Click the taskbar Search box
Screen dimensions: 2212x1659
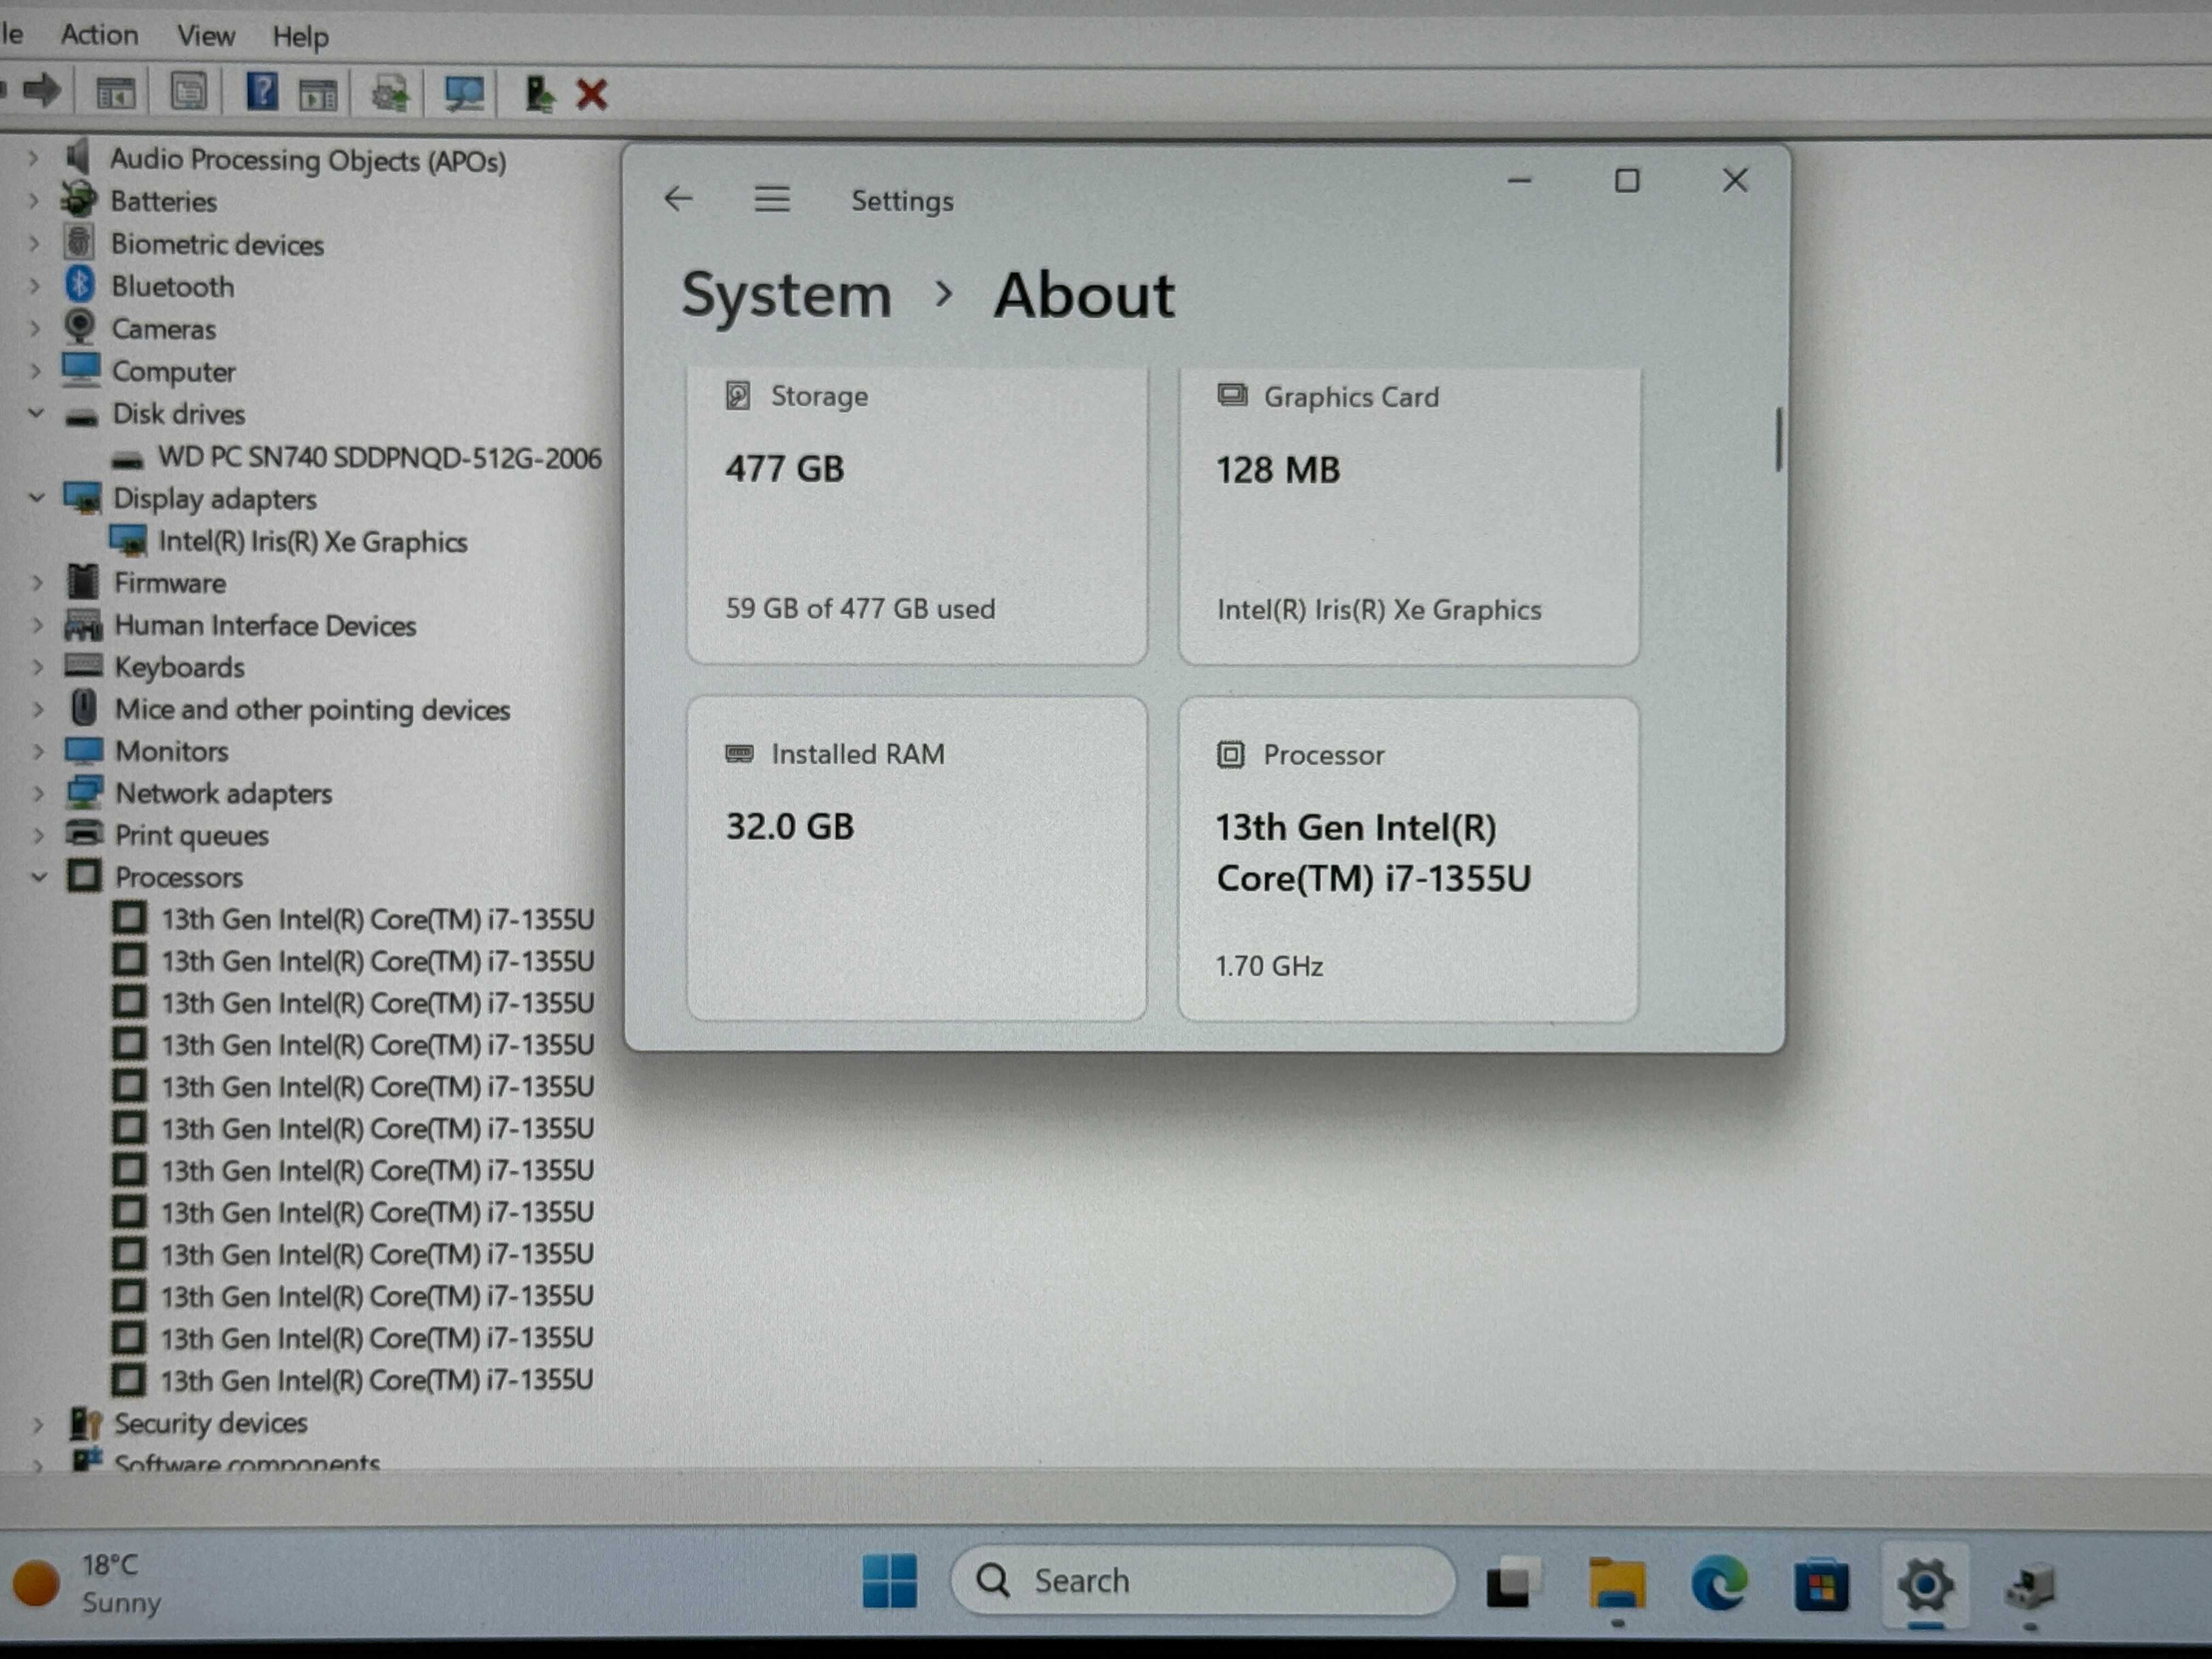click(1202, 1581)
